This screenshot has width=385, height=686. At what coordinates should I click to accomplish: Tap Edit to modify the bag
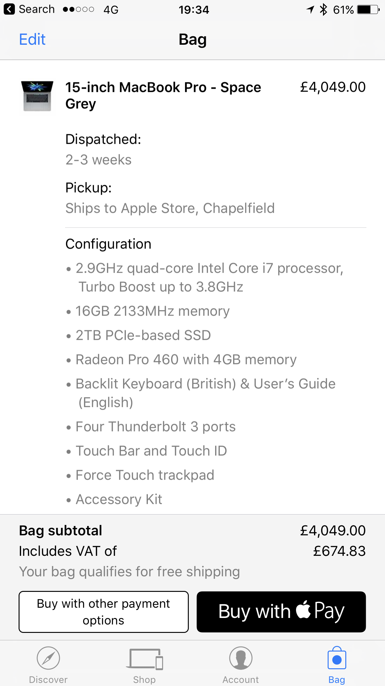tap(32, 39)
